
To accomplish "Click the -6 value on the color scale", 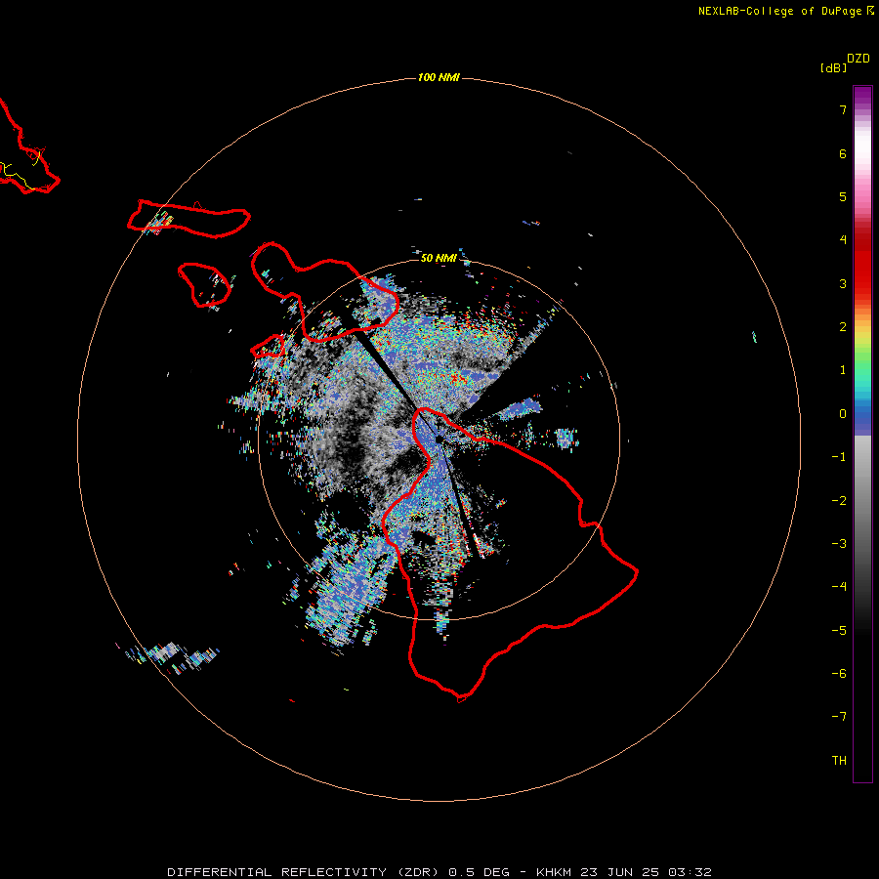I will [x=839, y=674].
